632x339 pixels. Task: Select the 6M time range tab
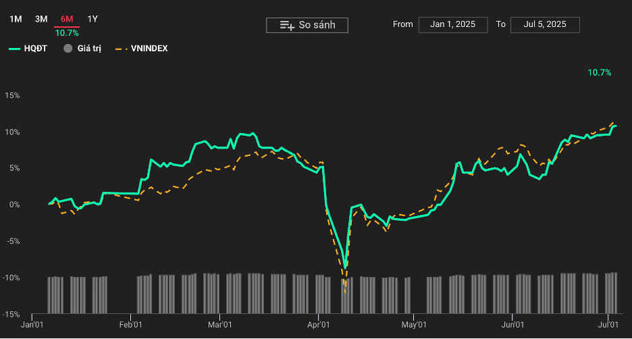point(67,19)
